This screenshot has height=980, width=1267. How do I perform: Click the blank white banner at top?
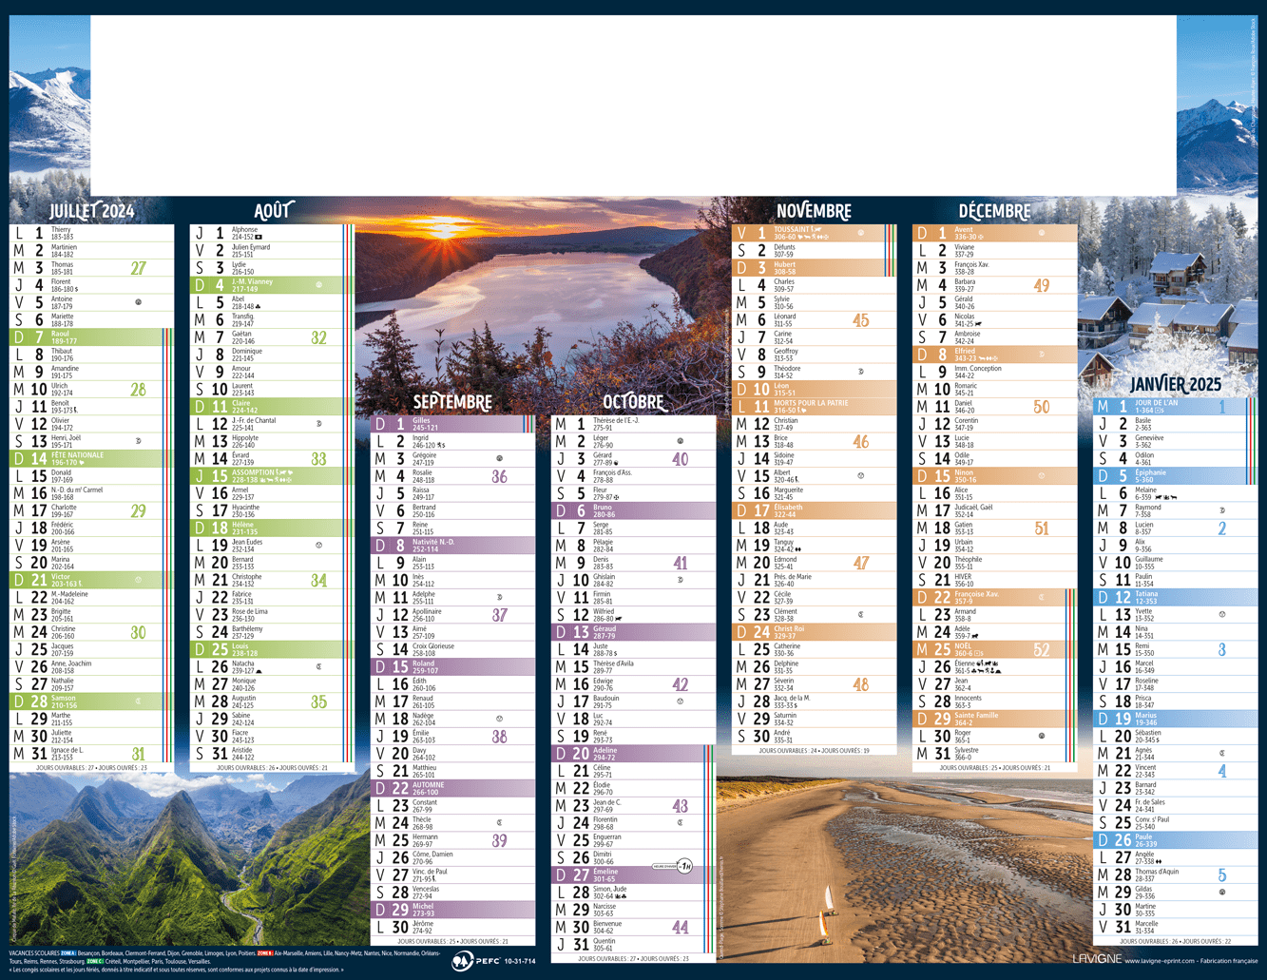632,105
